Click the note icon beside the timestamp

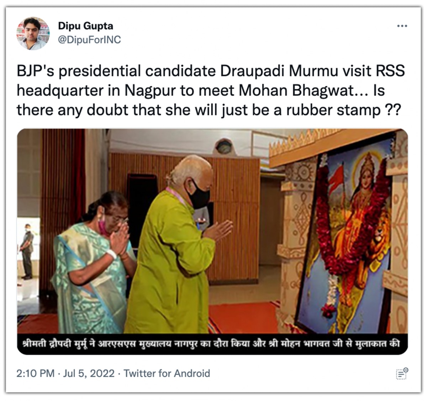click(402, 374)
